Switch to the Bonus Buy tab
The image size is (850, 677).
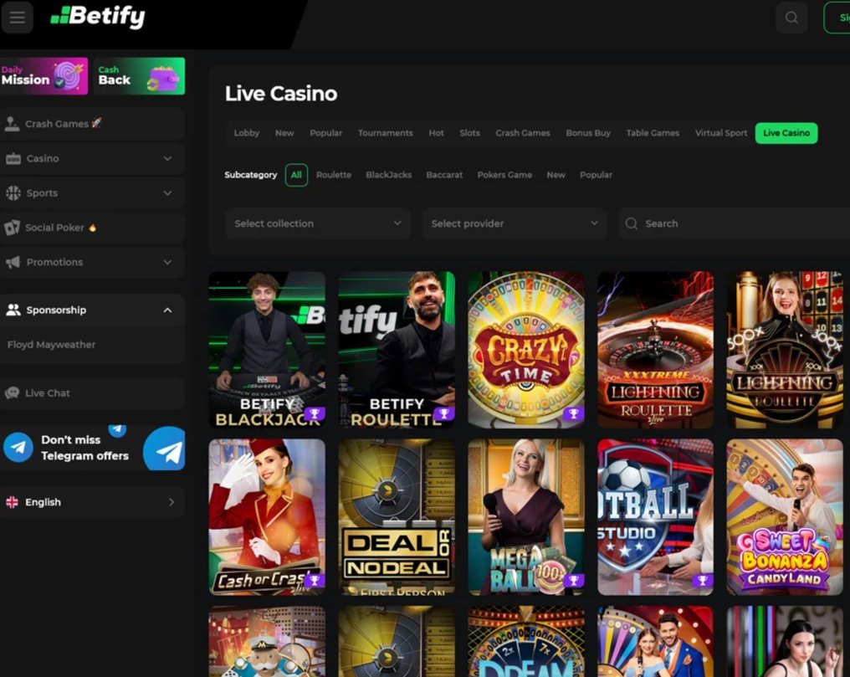(588, 133)
